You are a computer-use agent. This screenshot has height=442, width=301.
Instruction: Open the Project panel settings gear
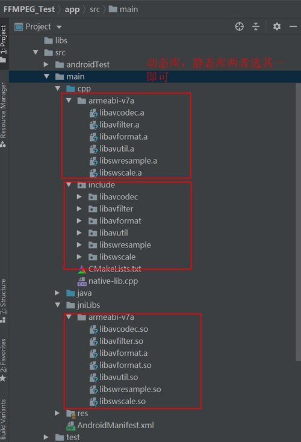click(277, 26)
